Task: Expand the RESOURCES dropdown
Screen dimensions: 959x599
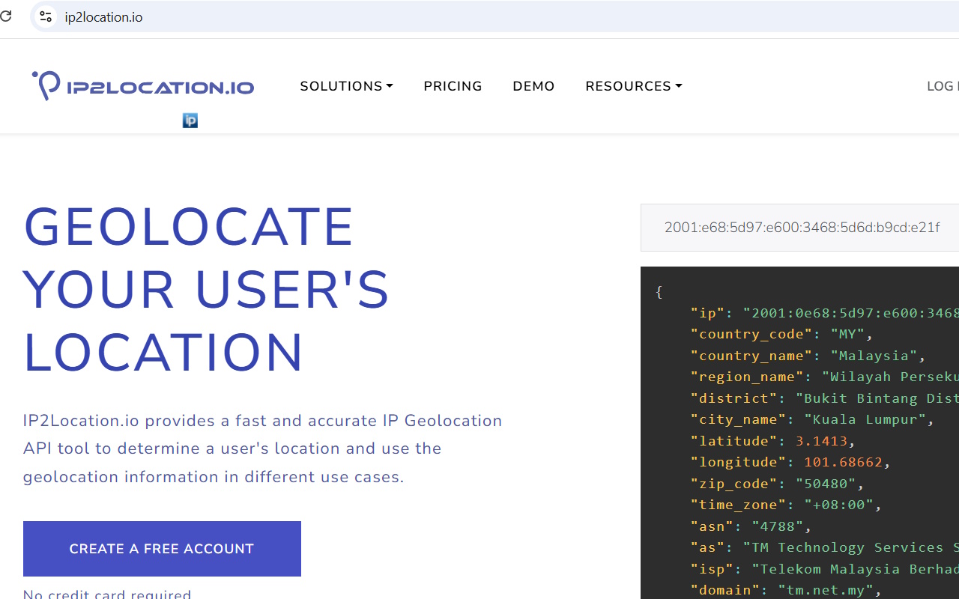Action: (x=633, y=86)
